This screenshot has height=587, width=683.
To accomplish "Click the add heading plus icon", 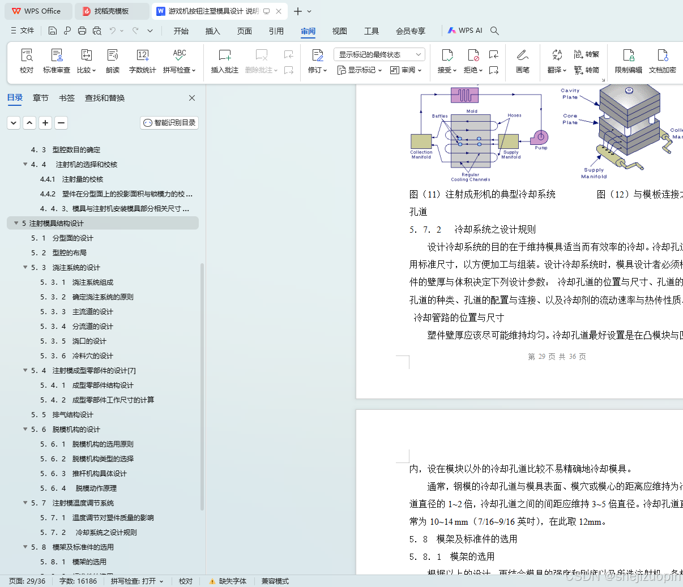I will tap(45, 122).
